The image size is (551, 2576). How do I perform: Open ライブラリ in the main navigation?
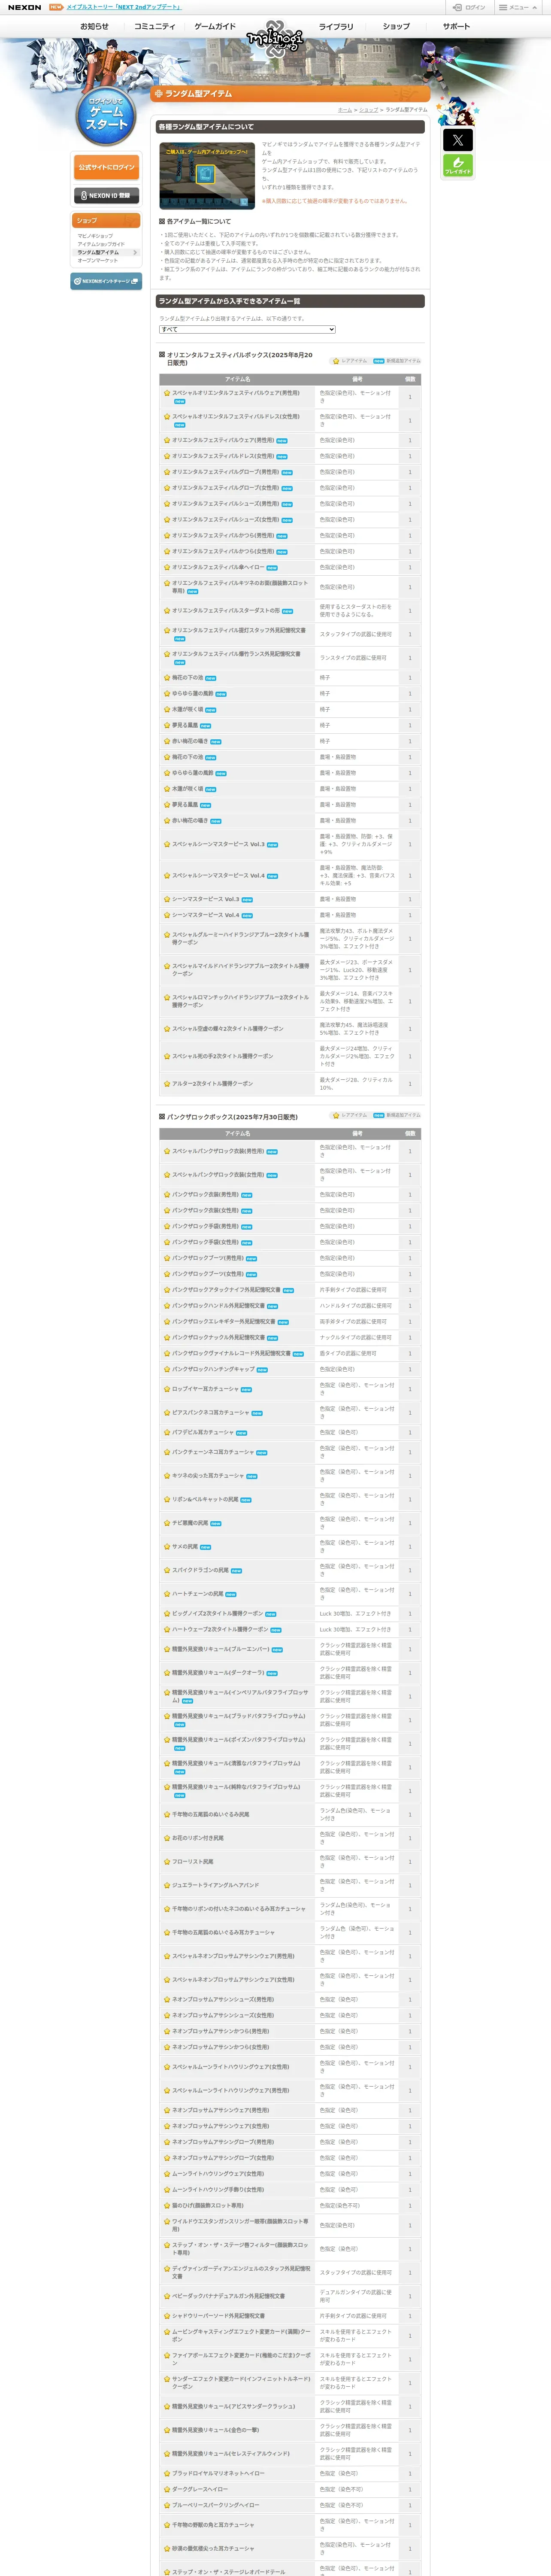tap(336, 26)
